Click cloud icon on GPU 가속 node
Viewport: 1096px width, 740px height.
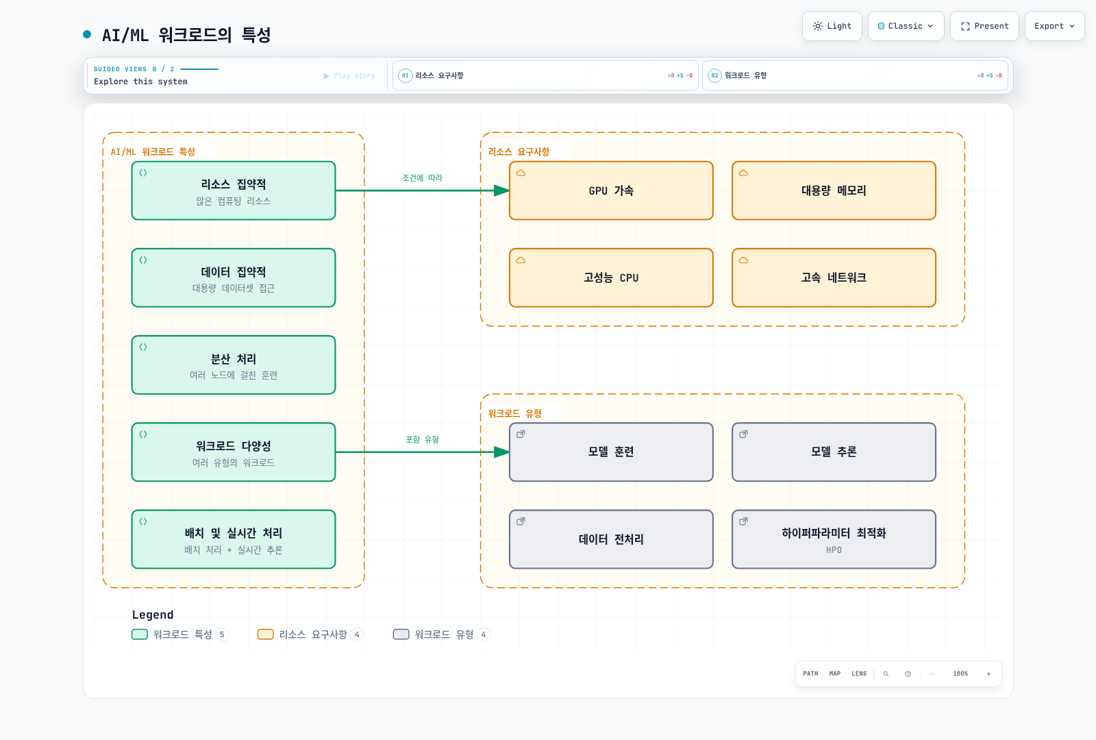521,173
